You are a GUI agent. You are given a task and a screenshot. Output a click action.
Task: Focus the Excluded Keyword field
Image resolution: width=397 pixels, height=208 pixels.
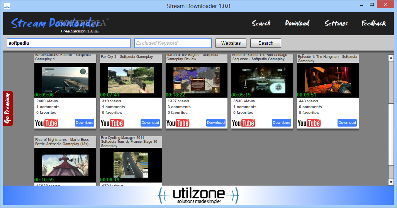point(173,43)
